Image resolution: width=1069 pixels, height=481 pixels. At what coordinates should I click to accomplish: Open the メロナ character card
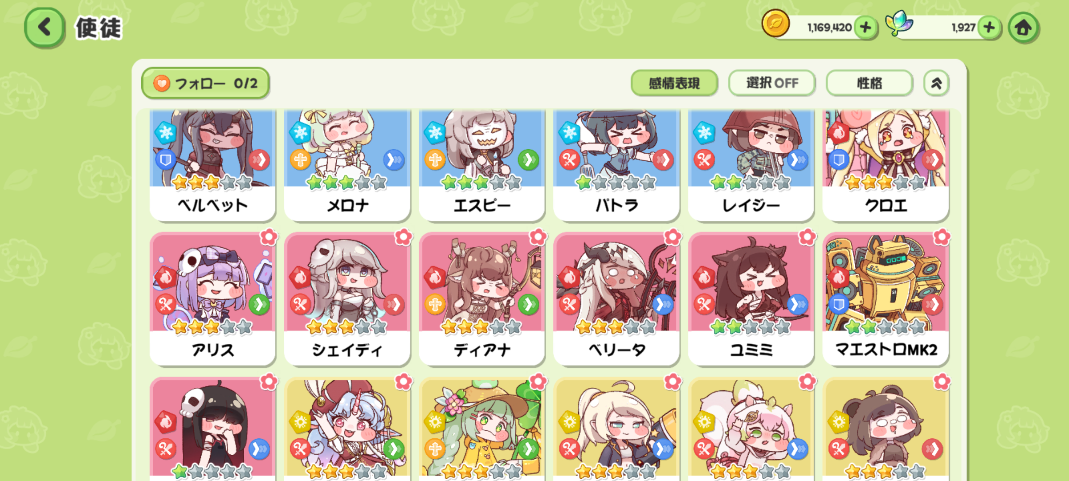pos(347,165)
